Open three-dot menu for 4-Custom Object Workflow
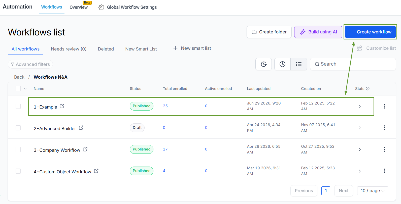The image size is (401, 204). [384, 171]
